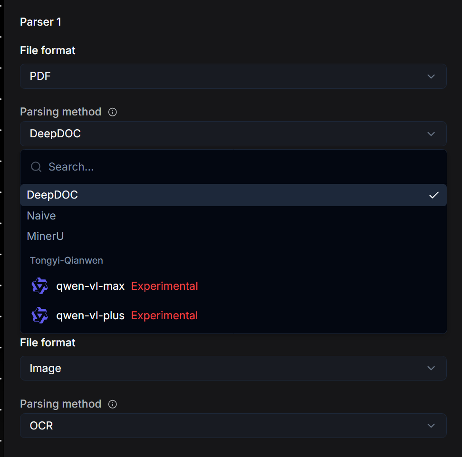
Task: Click chevron arrow on PDF file format
Action: point(431,76)
